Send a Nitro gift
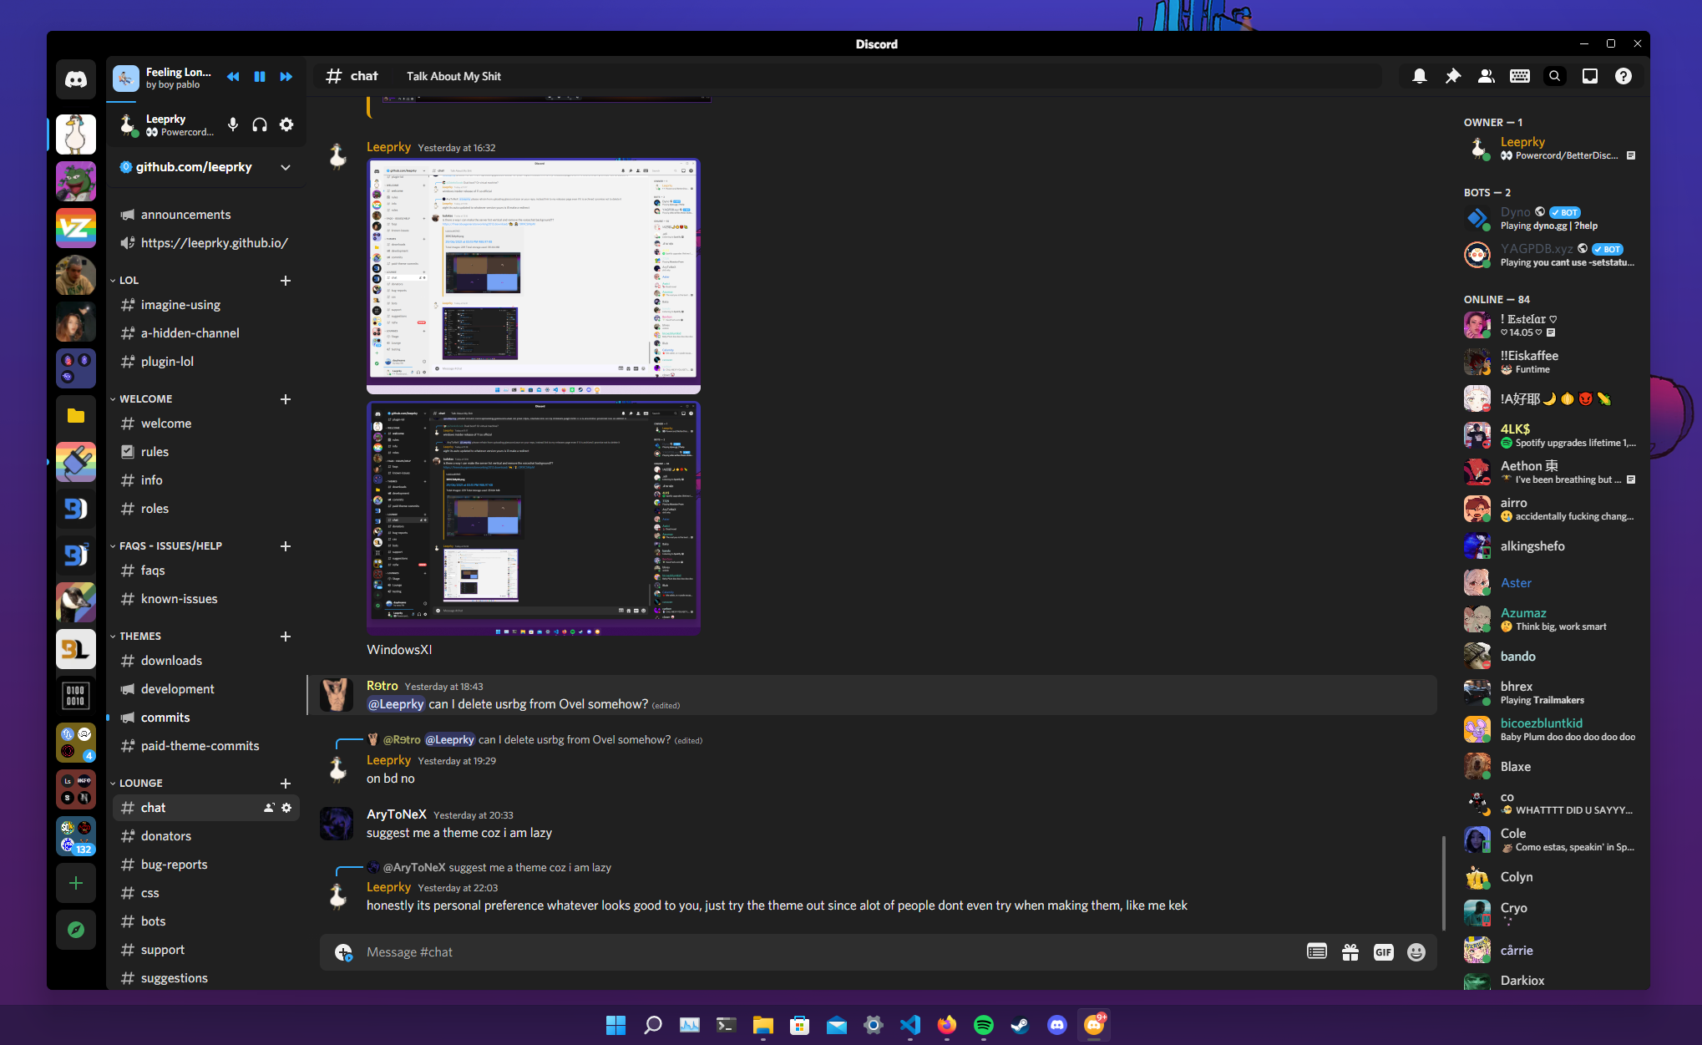The height and width of the screenshot is (1045, 1702). coord(1350,952)
